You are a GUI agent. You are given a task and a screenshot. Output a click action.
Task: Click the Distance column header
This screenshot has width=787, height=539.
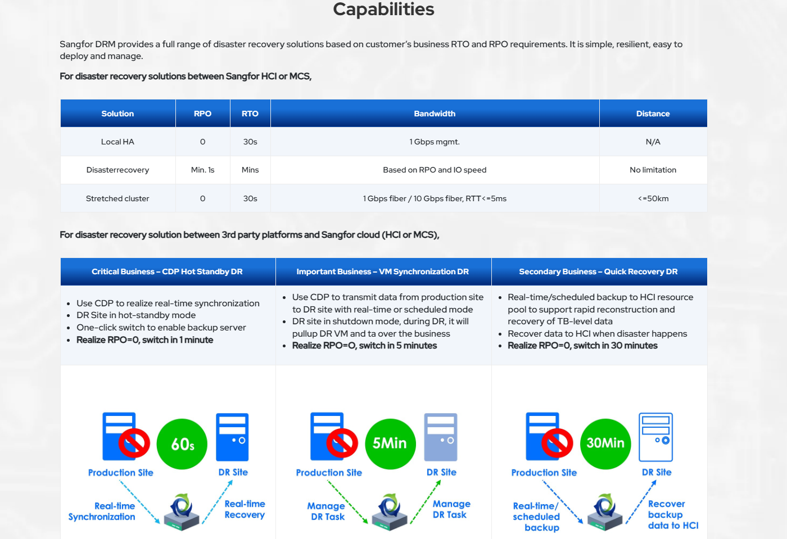(653, 114)
